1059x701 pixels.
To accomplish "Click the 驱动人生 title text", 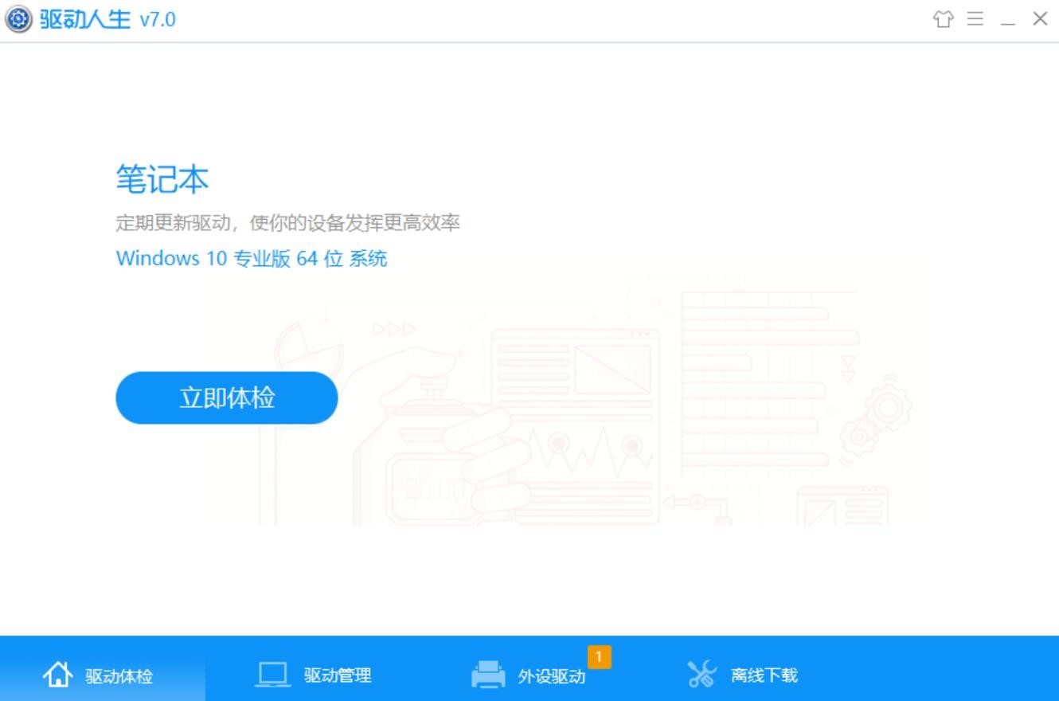I will point(85,20).
